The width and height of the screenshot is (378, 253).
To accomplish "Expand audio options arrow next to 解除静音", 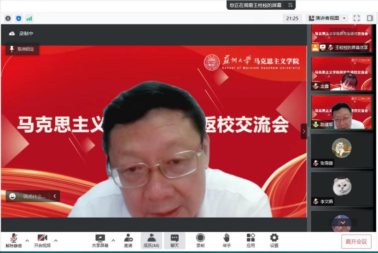I will tap(27, 241).
